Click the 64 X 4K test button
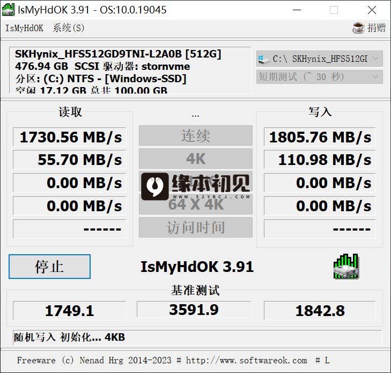 click(x=195, y=204)
